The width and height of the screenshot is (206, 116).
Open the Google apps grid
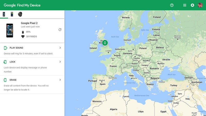pyautogui.click(x=185, y=5)
